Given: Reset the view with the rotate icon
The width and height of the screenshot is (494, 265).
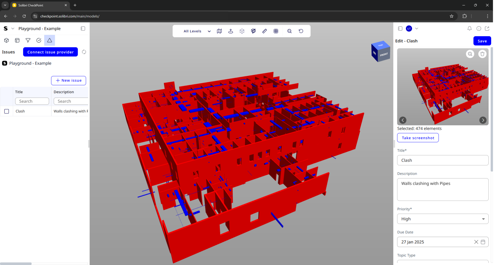Looking at the screenshot, I should click(x=301, y=31).
